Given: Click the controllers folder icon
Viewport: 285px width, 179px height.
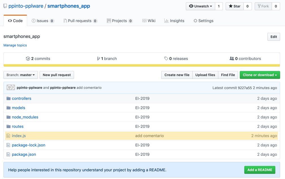Looking at the screenshot, I should (x=8, y=98).
